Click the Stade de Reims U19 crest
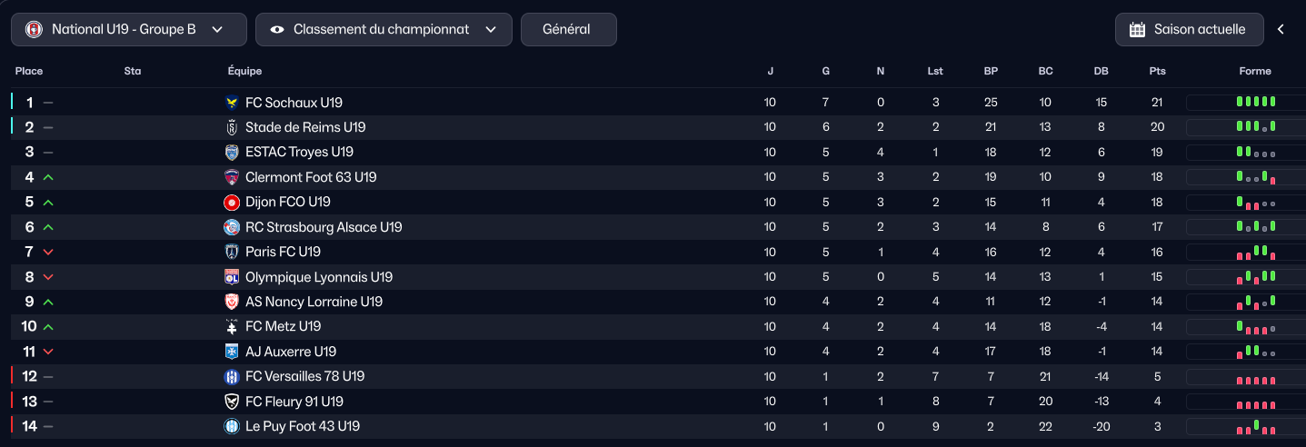This screenshot has width=1306, height=447. 231,127
